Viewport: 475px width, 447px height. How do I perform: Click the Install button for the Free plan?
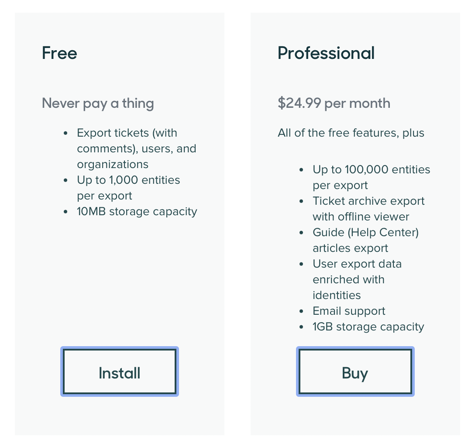[119, 371]
